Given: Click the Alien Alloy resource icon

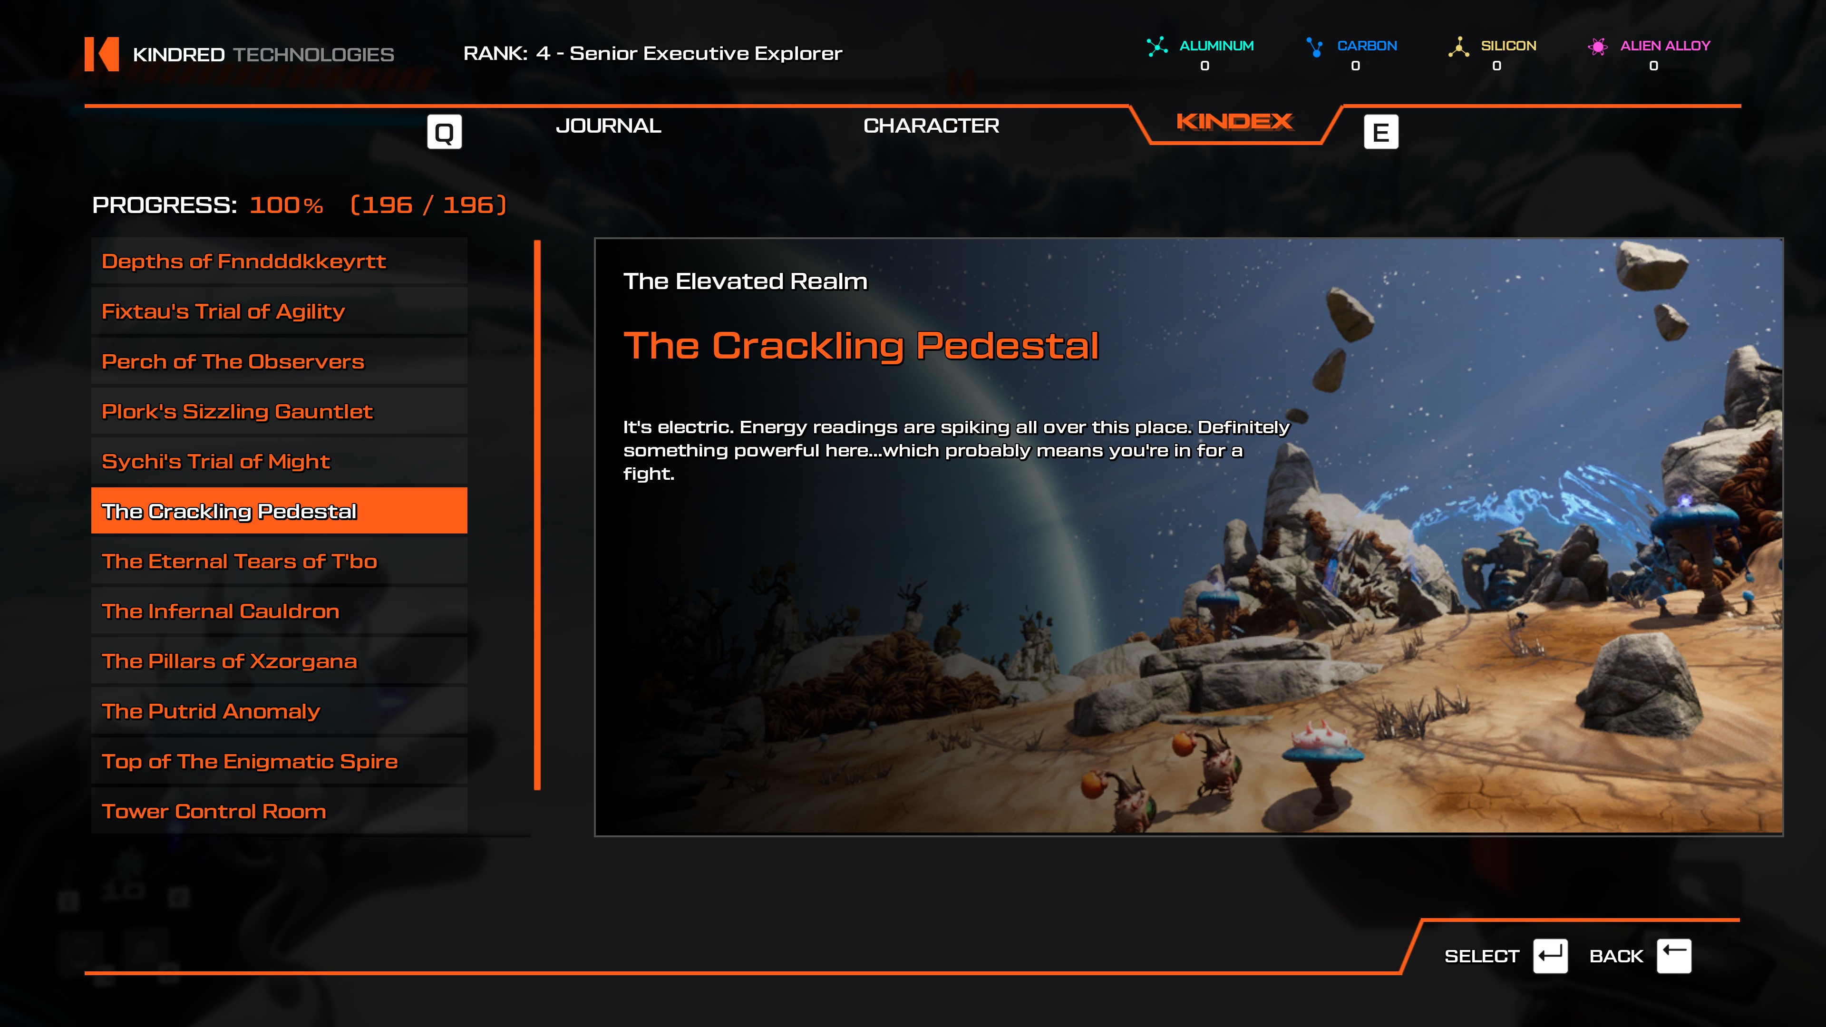Looking at the screenshot, I should point(1598,46).
